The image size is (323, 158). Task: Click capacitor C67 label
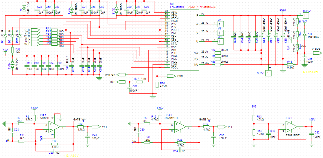tap(135, 86)
